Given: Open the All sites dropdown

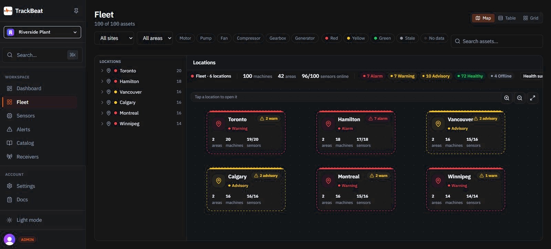Looking at the screenshot, I should pos(114,38).
